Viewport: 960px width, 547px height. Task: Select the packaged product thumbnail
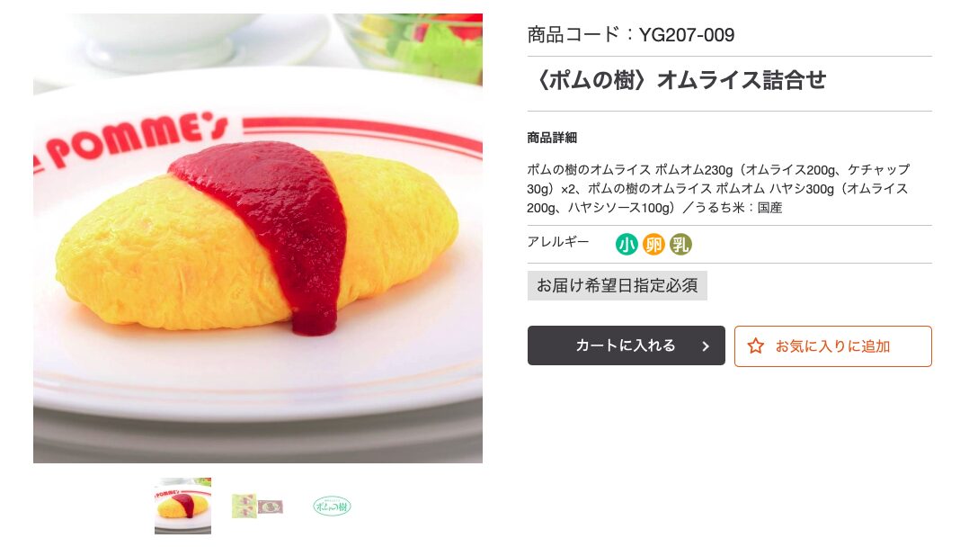(x=257, y=506)
